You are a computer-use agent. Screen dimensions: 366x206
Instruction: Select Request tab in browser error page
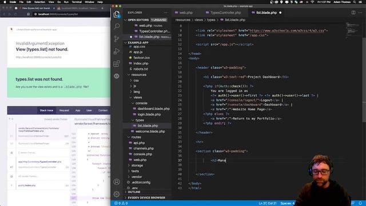point(64,110)
